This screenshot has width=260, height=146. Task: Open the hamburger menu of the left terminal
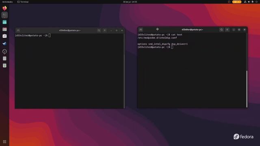105,30
